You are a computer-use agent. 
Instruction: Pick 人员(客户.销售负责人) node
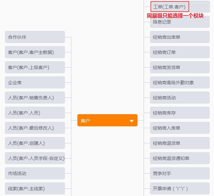[35, 98]
